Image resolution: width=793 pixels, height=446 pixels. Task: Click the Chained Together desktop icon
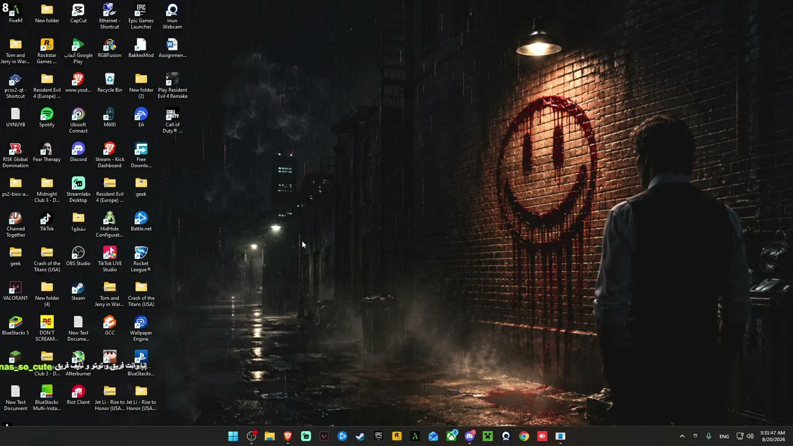[x=15, y=224]
